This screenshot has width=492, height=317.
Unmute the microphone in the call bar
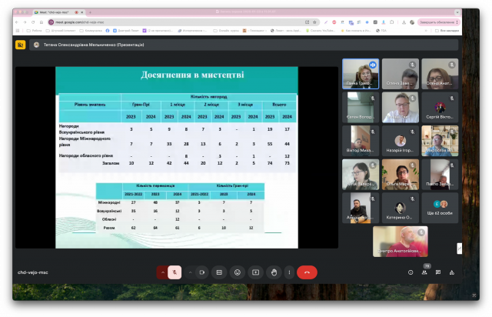pos(175,272)
